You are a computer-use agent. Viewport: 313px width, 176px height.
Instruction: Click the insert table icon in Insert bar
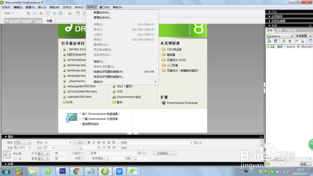[x=48, y=13]
